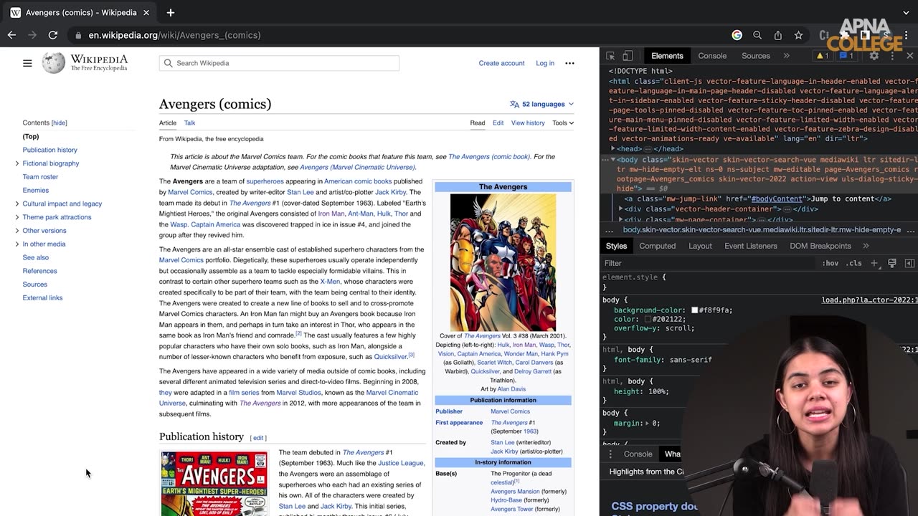Viewport: 918px width, 516px height.
Task: Follow the #bodyContent href in Elements
Action: 777,199
